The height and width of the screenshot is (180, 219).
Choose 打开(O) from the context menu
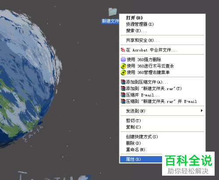point(134,18)
